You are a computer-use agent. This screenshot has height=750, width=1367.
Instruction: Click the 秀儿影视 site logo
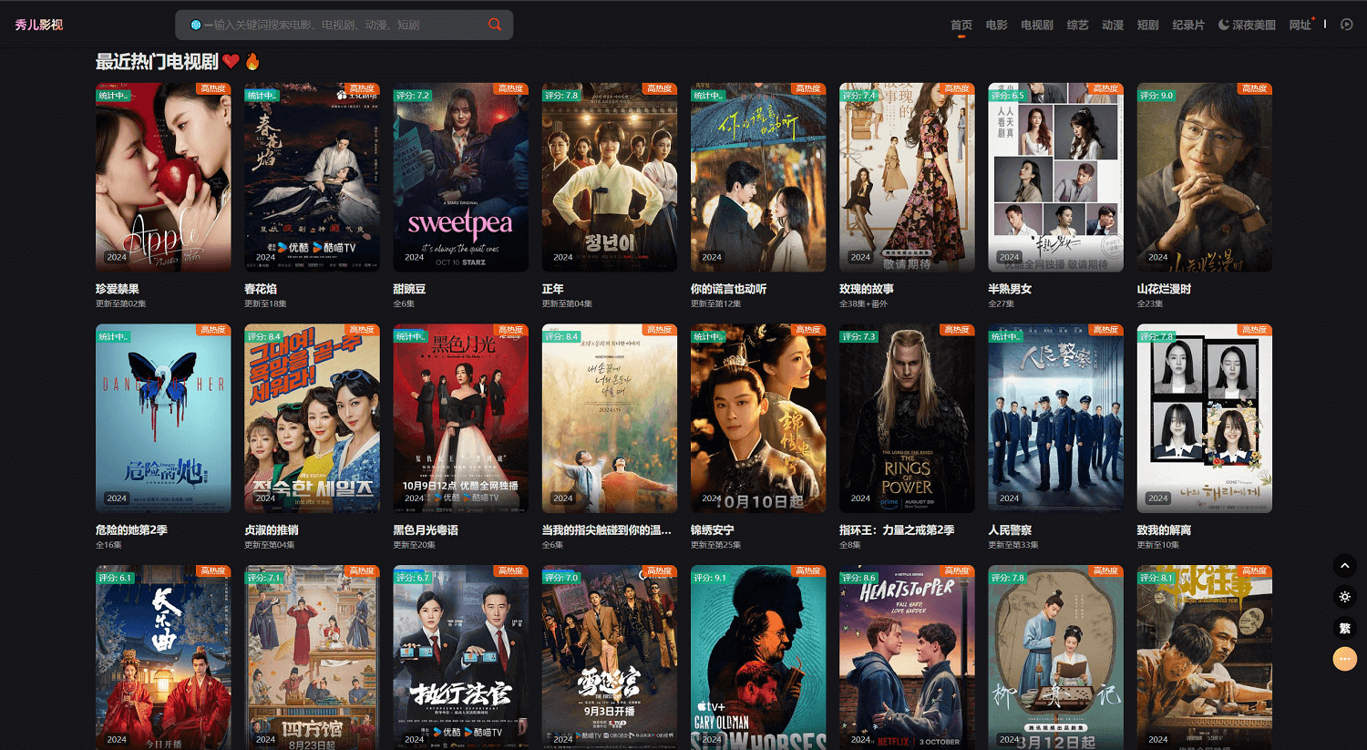[x=39, y=25]
